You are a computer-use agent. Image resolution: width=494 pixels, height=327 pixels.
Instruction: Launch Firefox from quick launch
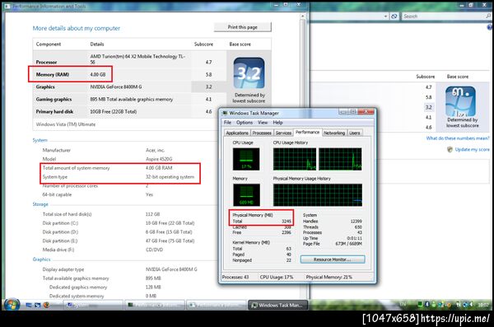(x=47, y=305)
